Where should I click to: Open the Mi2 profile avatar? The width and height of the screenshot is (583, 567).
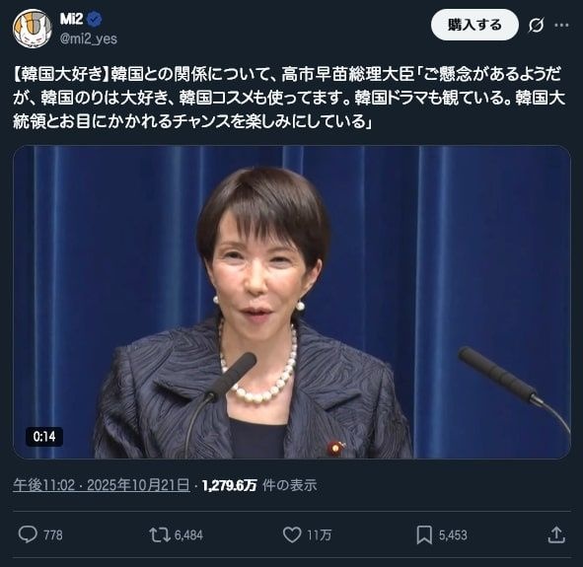32,29
